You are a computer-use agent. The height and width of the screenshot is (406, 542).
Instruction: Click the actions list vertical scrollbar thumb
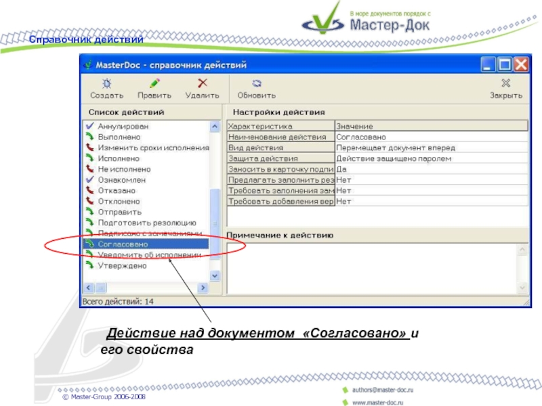click(215, 224)
